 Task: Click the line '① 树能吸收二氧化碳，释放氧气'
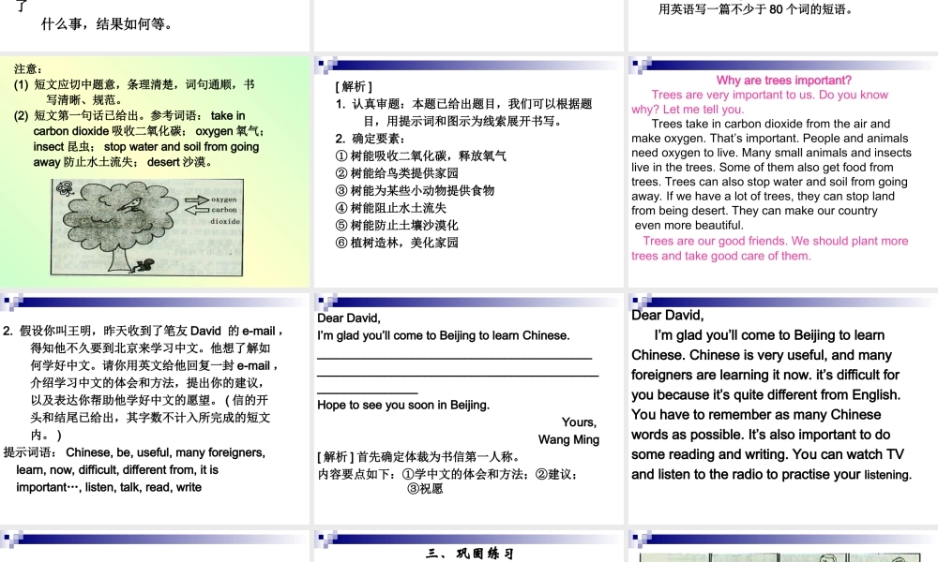(x=420, y=155)
